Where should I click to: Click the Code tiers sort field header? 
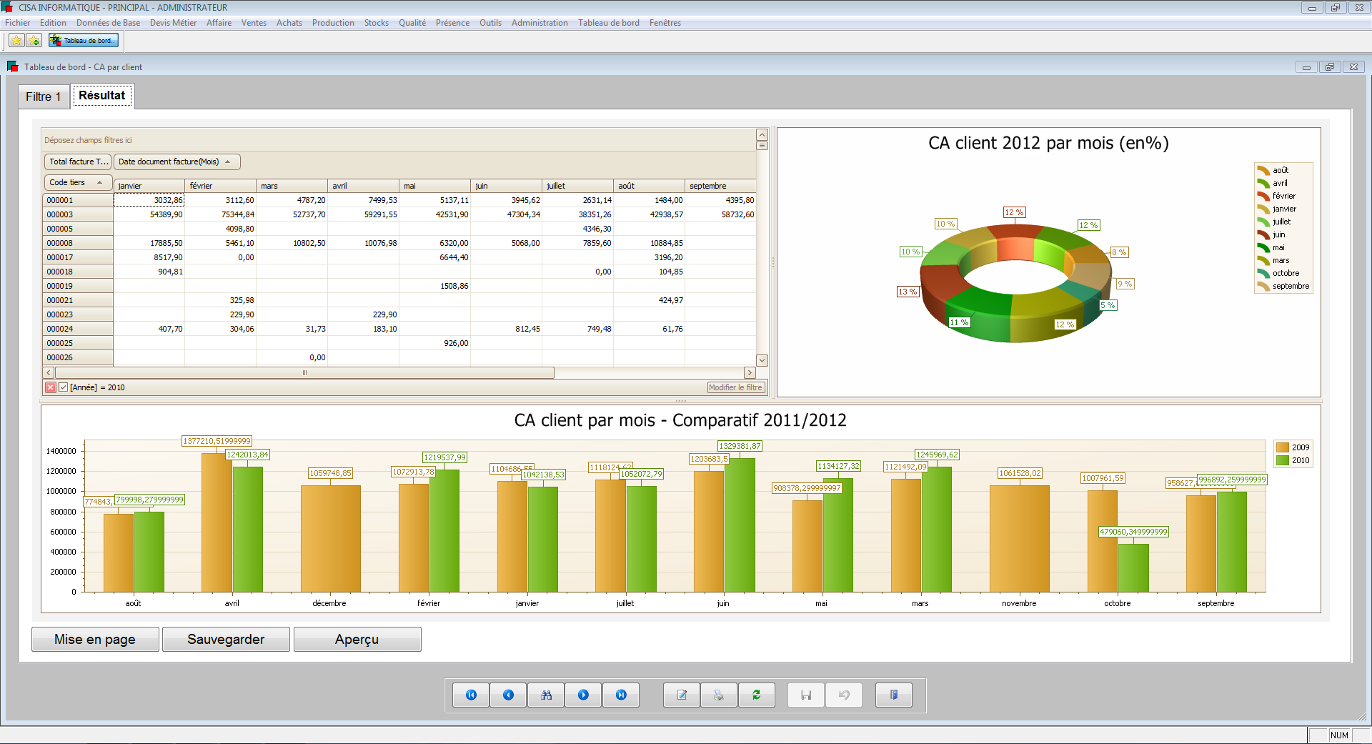[77, 183]
